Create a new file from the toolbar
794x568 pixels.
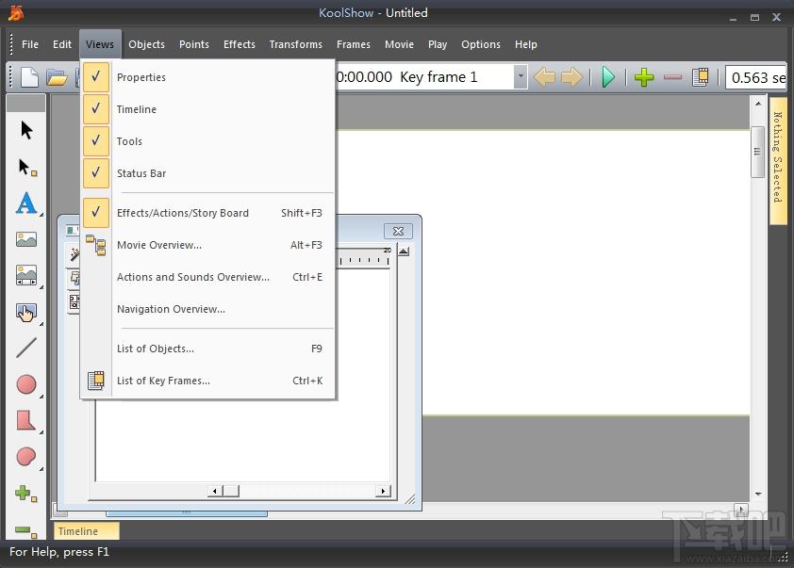[29, 77]
